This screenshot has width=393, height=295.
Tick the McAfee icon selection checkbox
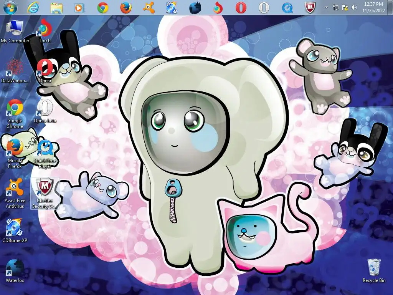tap(38, 181)
